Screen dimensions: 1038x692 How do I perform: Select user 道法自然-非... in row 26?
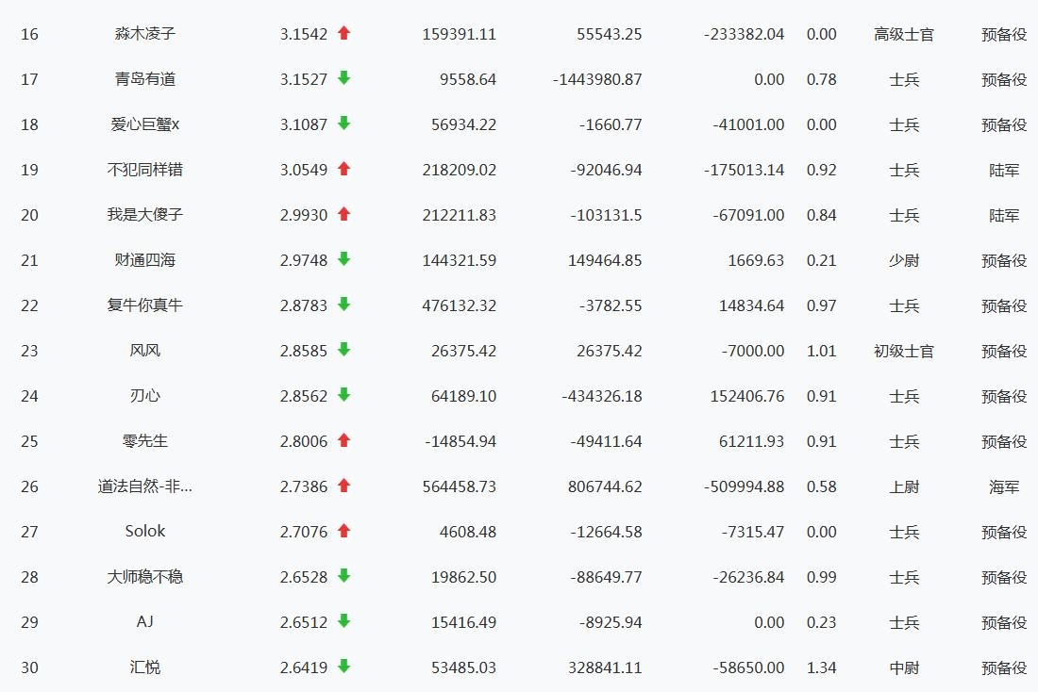pos(145,486)
